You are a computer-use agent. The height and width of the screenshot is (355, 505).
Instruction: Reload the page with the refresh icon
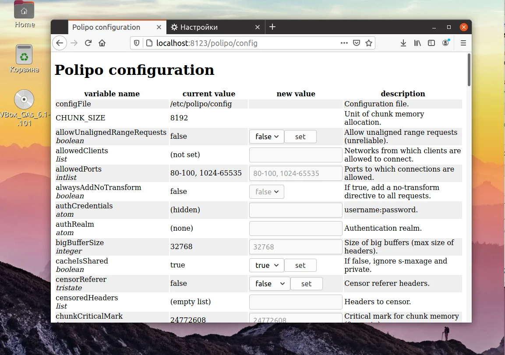tap(88, 43)
